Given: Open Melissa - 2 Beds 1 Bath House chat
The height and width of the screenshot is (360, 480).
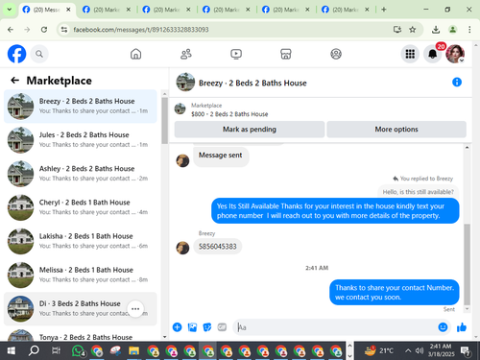Looking at the screenshot, I should [81, 275].
